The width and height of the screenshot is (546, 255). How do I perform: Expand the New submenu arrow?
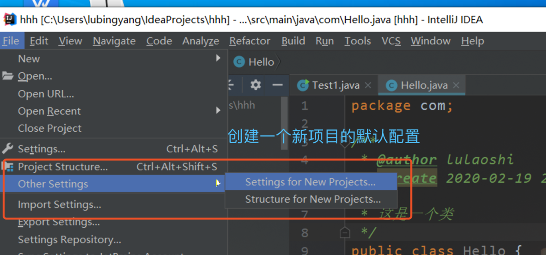[218, 58]
